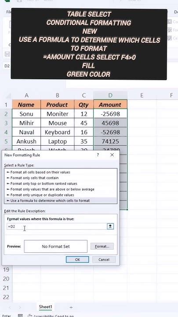Click the Moniter product cell
This screenshot has height=317, width=178.
[x=57, y=114]
